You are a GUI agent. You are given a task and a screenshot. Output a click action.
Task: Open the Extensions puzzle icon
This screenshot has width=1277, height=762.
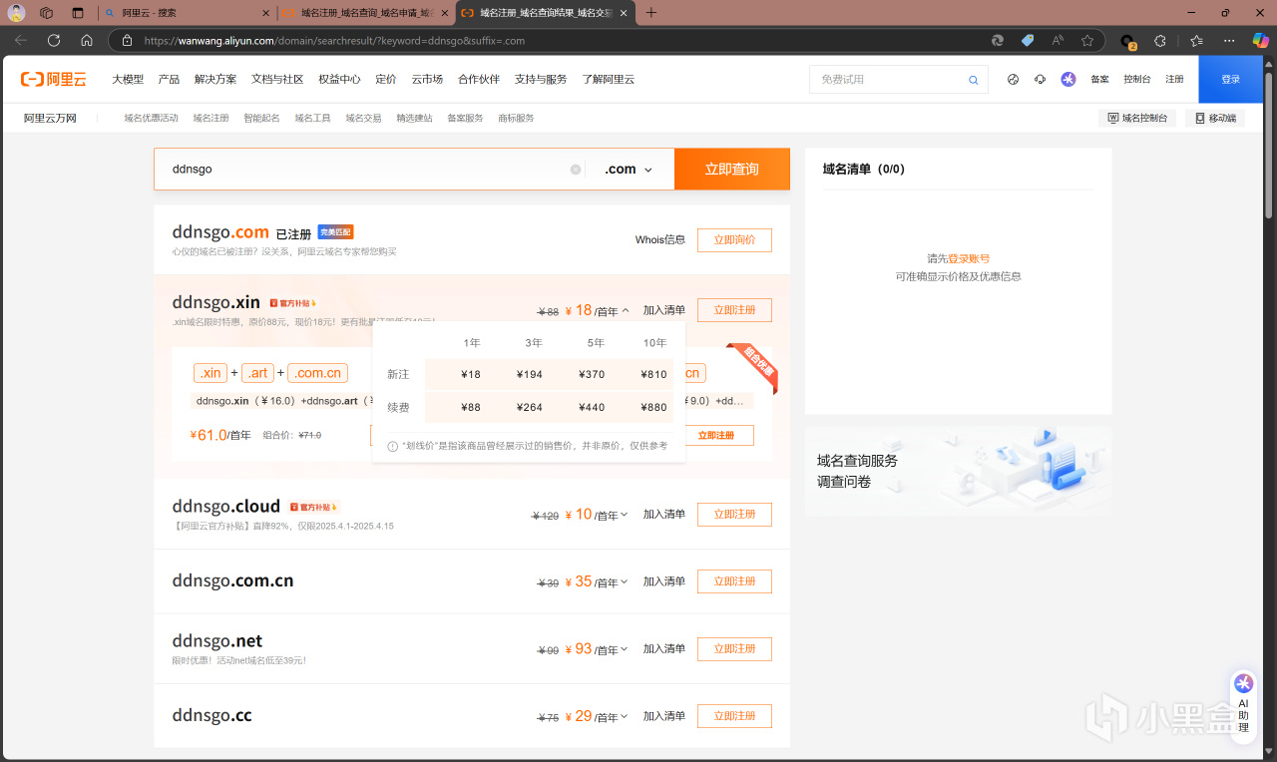(1160, 41)
